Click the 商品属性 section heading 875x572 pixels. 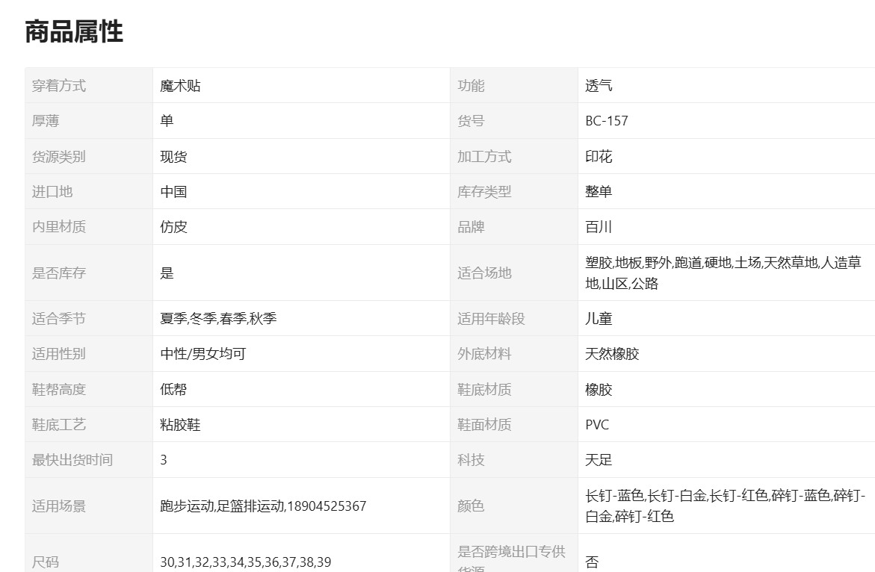(74, 32)
